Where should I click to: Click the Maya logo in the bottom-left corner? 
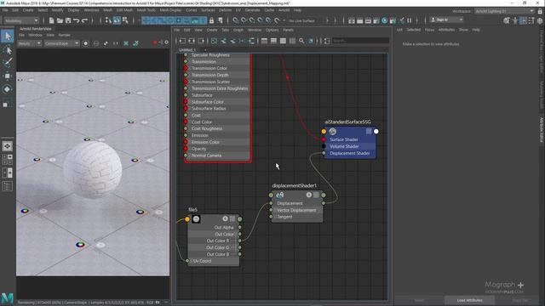tap(7, 298)
